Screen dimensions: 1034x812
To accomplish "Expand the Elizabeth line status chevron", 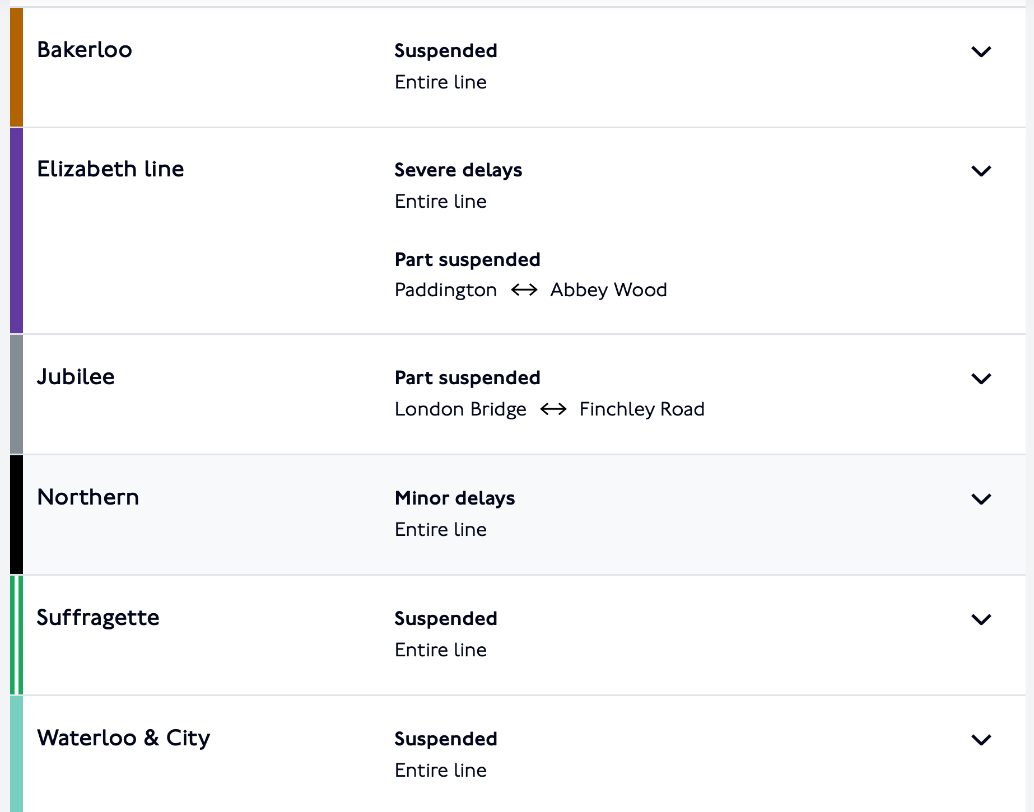I will click(981, 171).
